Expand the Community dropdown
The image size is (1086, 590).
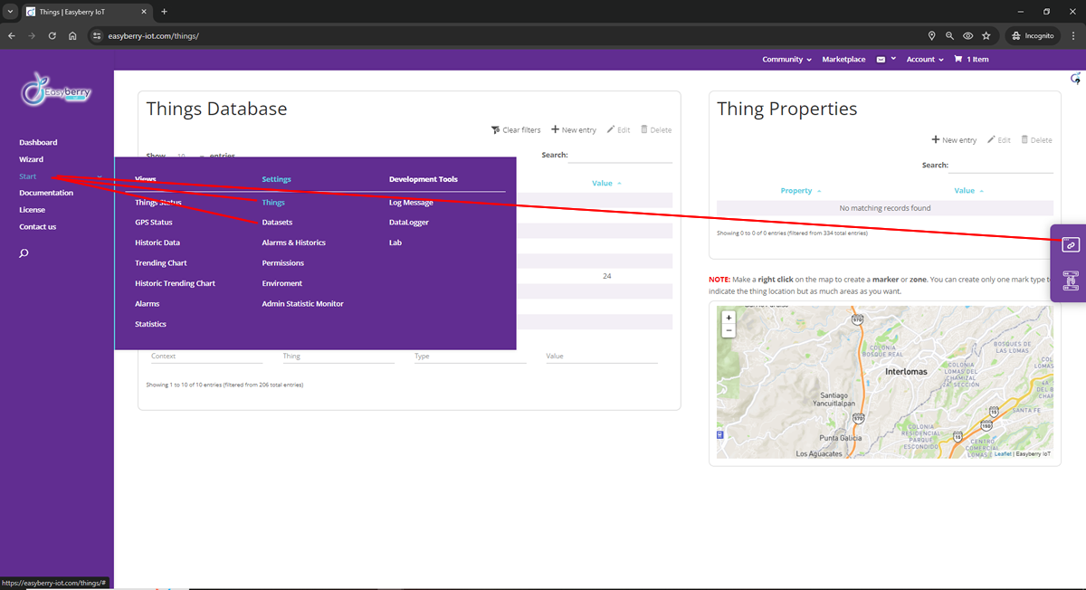[787, 59]
